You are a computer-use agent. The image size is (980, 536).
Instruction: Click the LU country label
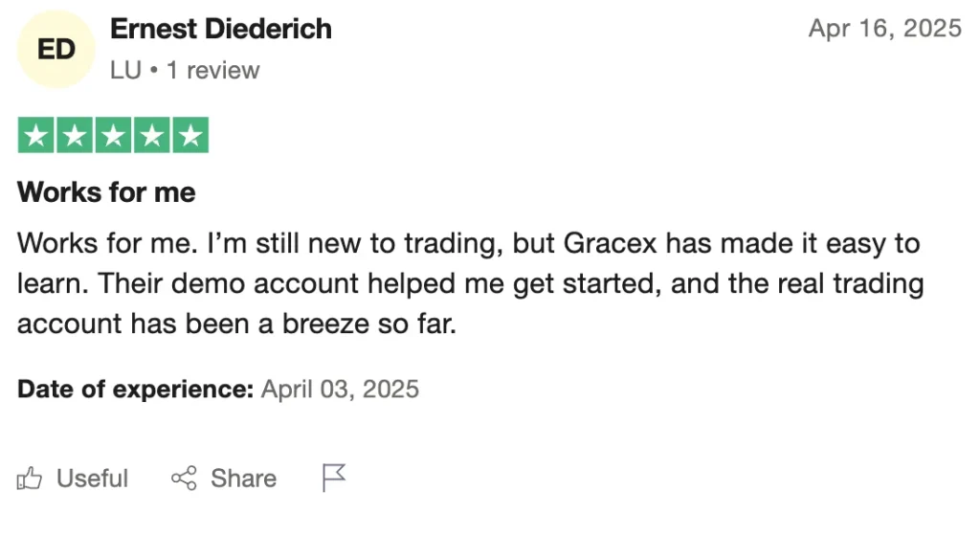[x=125, y=71]
